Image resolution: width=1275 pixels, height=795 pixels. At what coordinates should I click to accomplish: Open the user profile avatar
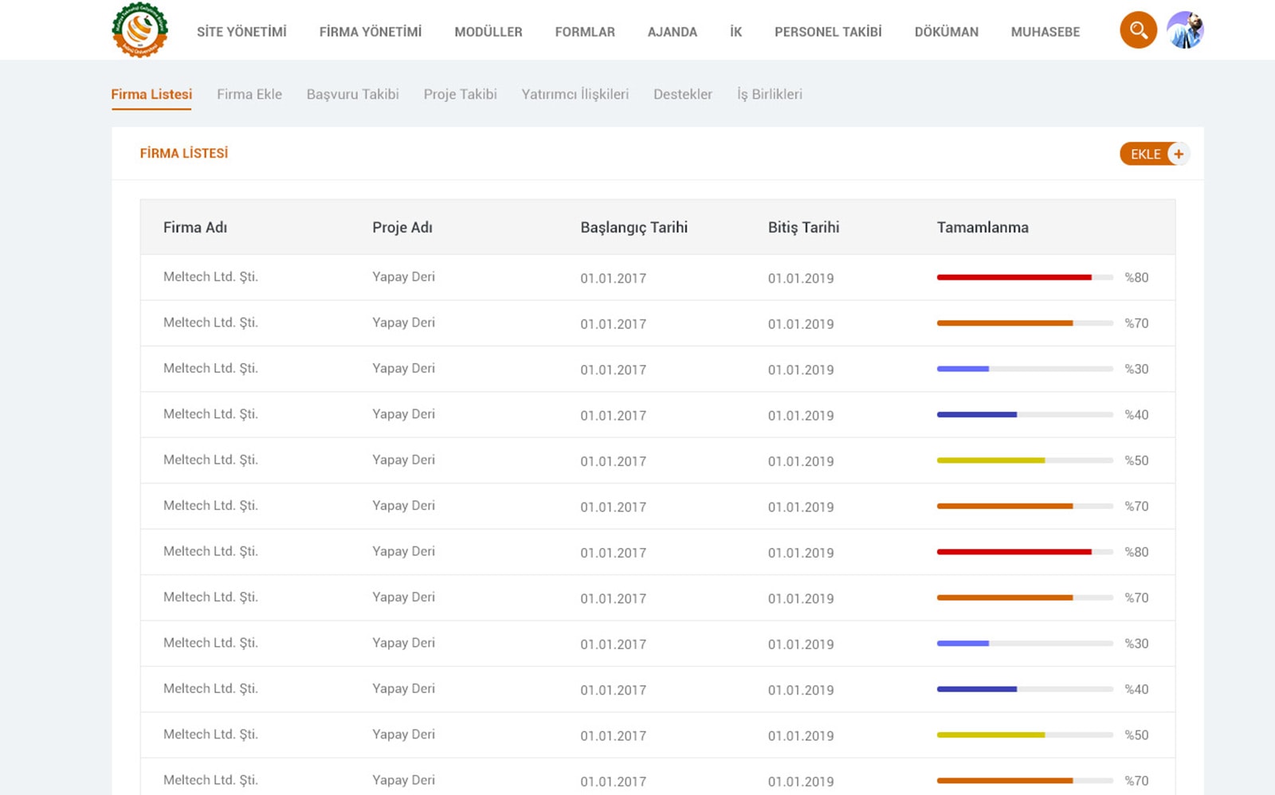click(x=1185, y=30)
